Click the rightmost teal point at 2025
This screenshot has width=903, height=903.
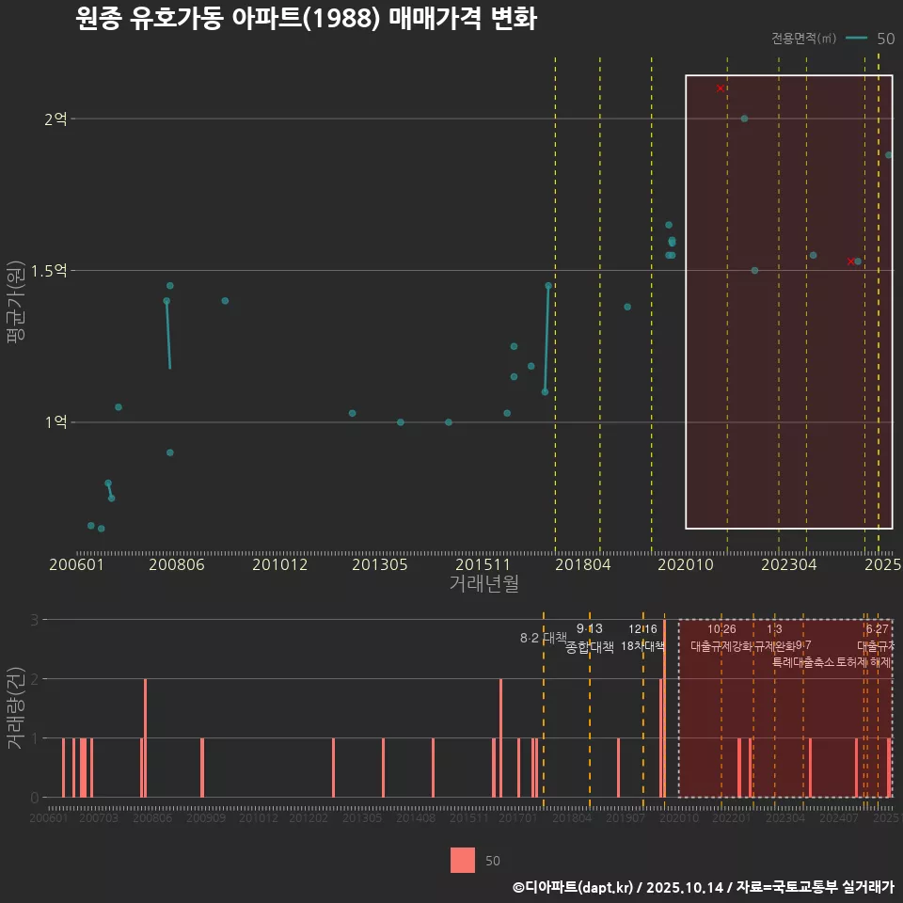coord(889,153)
